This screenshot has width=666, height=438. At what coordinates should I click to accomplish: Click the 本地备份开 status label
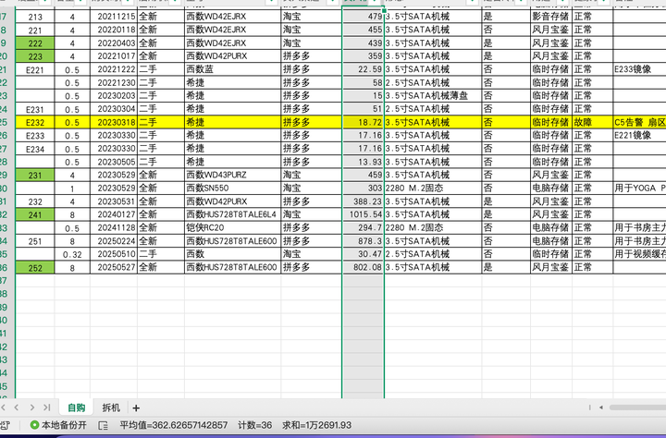point(64,425)
